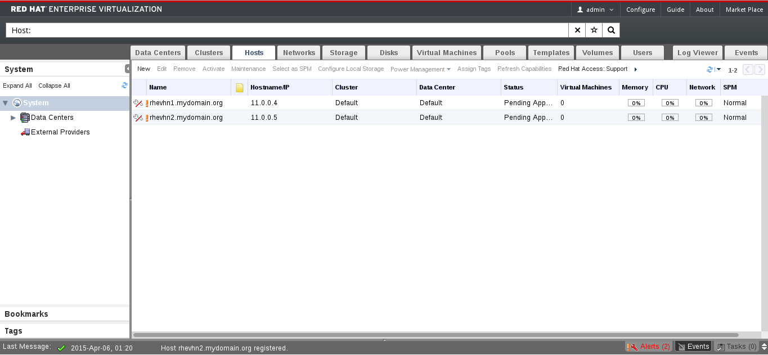Open the Power Management dropdown

420,69
